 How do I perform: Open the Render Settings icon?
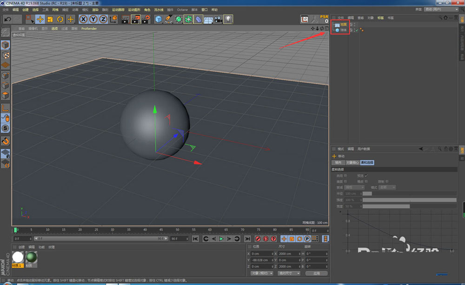pos(145,19)
